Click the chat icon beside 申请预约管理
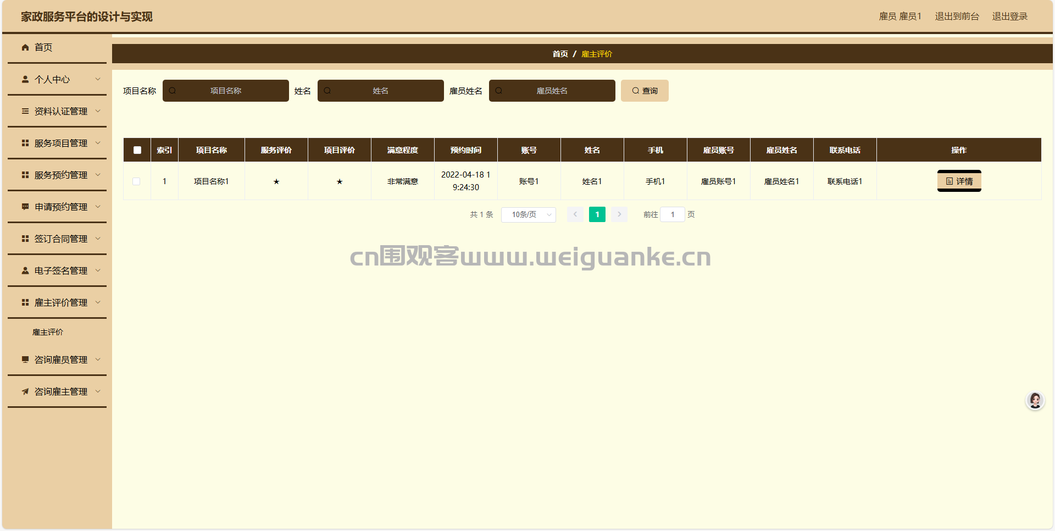Image resolution: width=1055 pixels, height=531 pixels. [25, 207]
